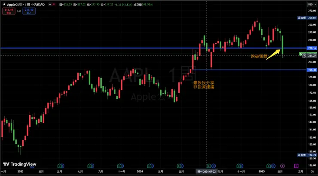Click the plus icon beside 211.27 price

304,56
